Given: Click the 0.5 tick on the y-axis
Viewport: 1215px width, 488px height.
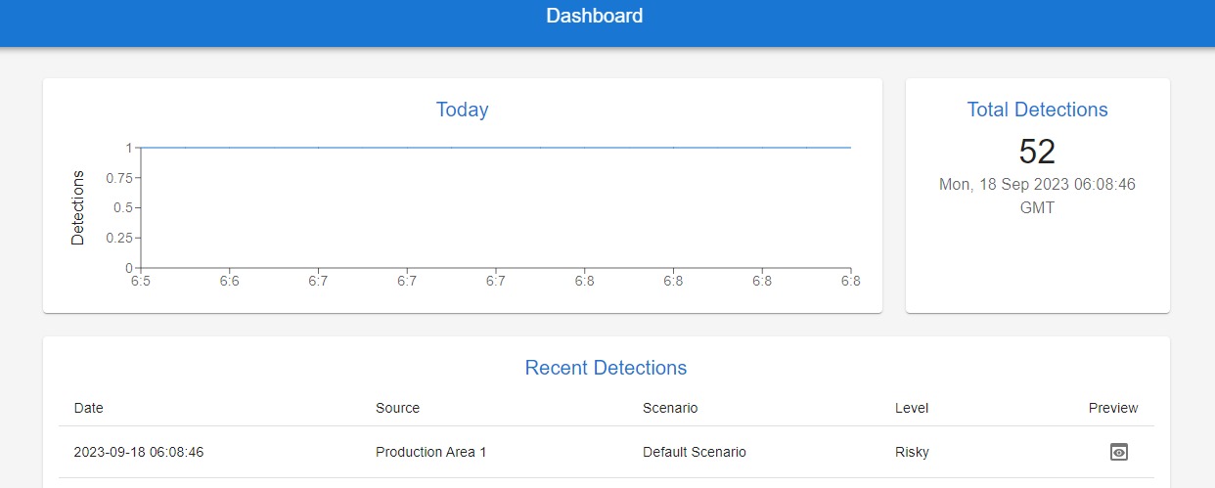Looking at the screenshot, I should pos(121,207).
